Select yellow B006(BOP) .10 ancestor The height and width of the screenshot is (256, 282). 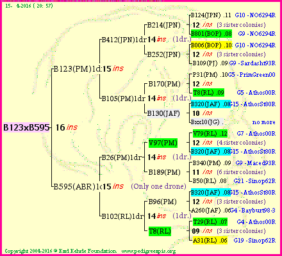point(211,45)
